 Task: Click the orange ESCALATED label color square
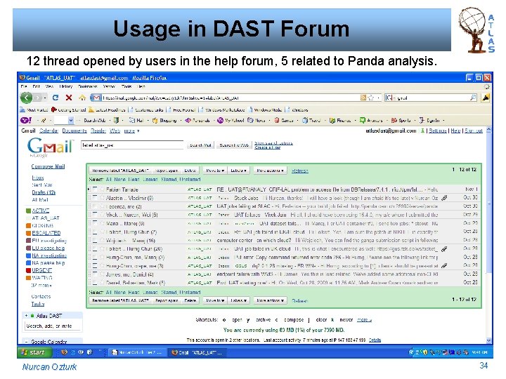(x=28, y=233)
